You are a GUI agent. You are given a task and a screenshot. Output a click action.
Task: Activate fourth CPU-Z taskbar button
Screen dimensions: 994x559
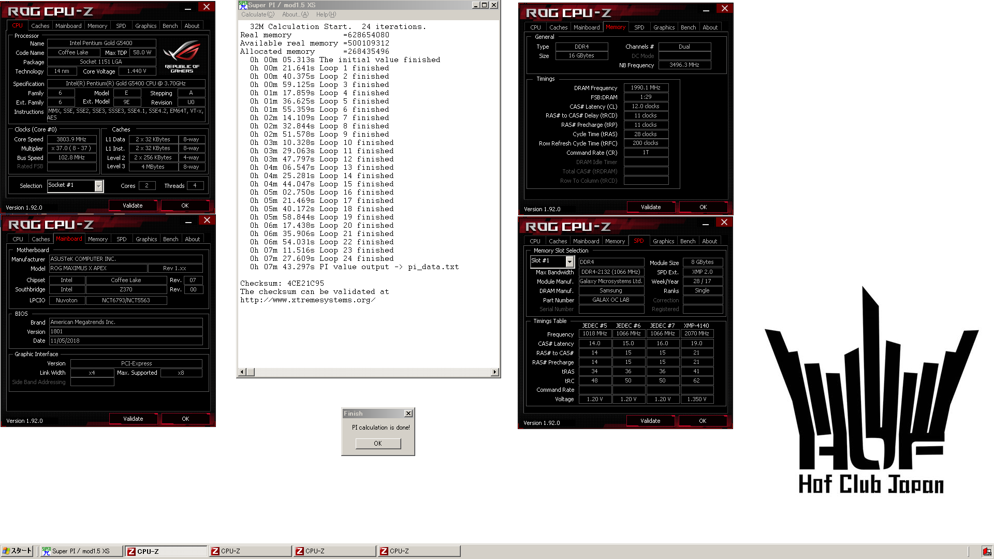(x=419, y=551)
